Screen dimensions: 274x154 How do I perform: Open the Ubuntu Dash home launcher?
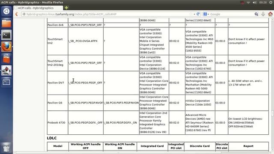pyautogui.click(x=6, y=12)
